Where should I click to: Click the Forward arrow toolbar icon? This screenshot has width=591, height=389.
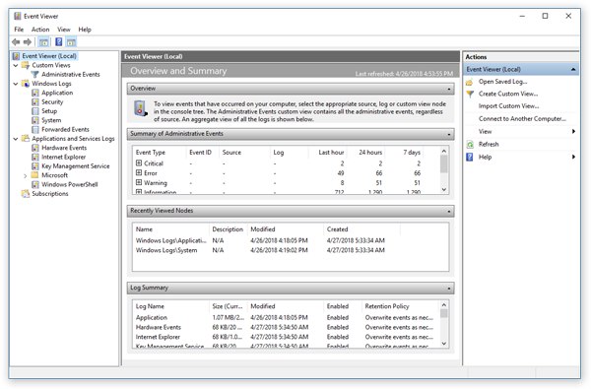tap(28, 41)
